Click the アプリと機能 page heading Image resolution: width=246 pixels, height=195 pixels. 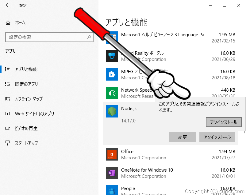click(126, 22)
